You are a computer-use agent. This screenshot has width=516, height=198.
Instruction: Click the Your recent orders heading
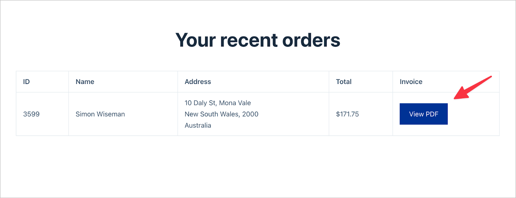[x=258, y=40]
